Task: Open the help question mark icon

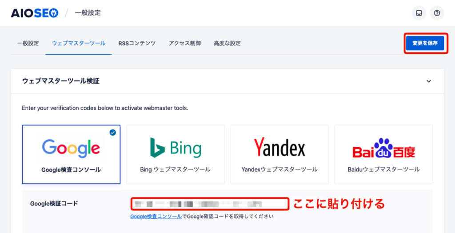Action: [x=437, y=13]
